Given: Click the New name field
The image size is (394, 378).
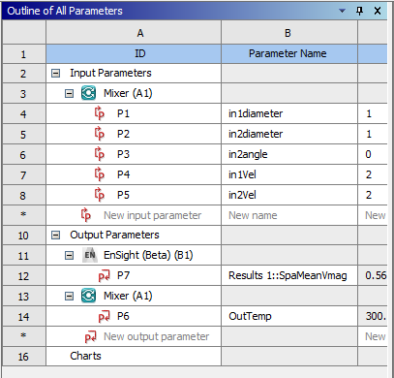Looking at the screenshot, I should point(289,215).
